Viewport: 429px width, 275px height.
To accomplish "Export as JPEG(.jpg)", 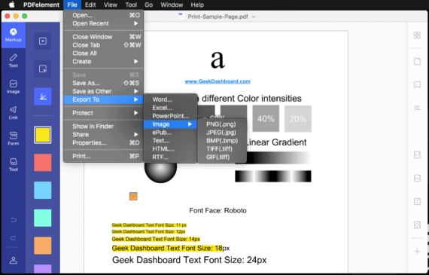I will tap(222, 133).
